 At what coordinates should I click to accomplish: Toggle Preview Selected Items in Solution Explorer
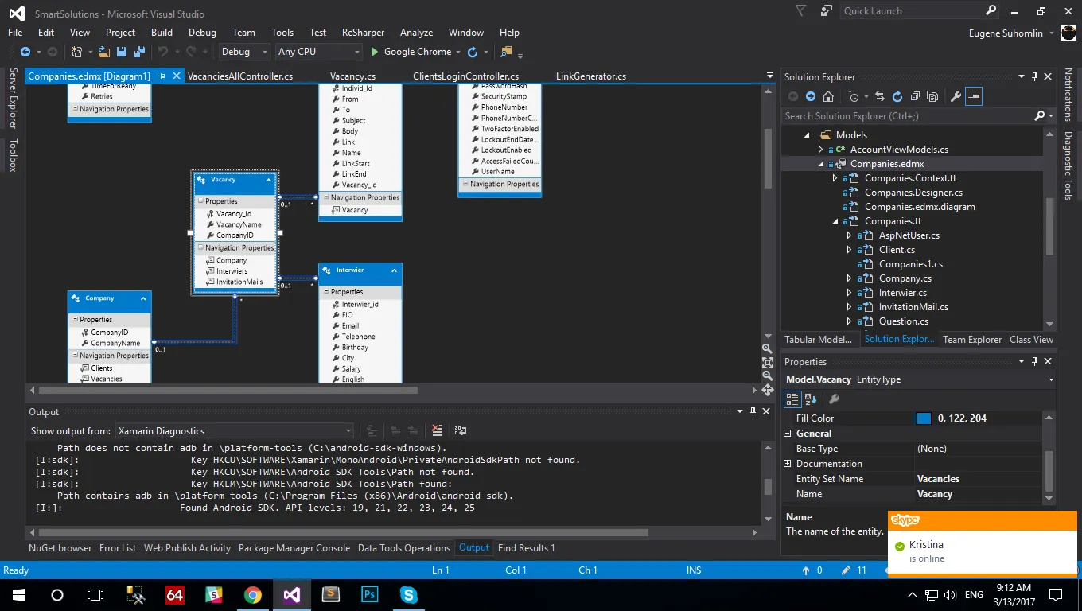(974, 96)
